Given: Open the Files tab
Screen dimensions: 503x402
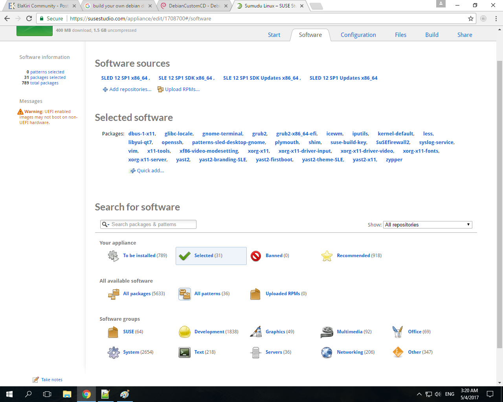Looking at the screenshot, I should pyautogui.click(x=401, y=35).
